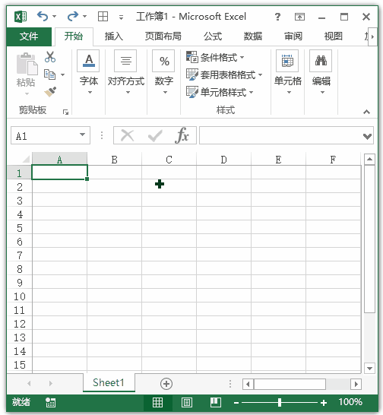Copy selection with the copy icon

click(x=49, y=74)
